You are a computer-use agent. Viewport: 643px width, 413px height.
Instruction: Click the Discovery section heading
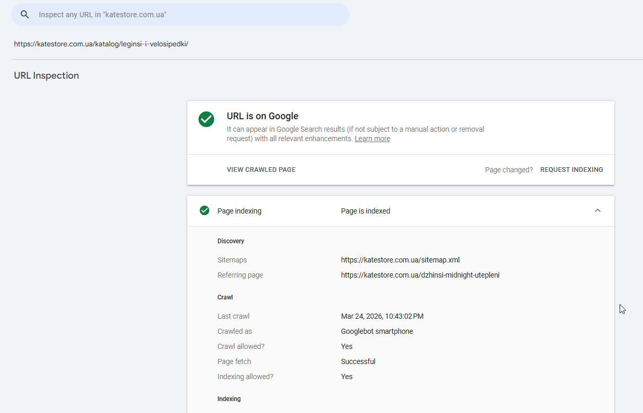pos(230,241)
